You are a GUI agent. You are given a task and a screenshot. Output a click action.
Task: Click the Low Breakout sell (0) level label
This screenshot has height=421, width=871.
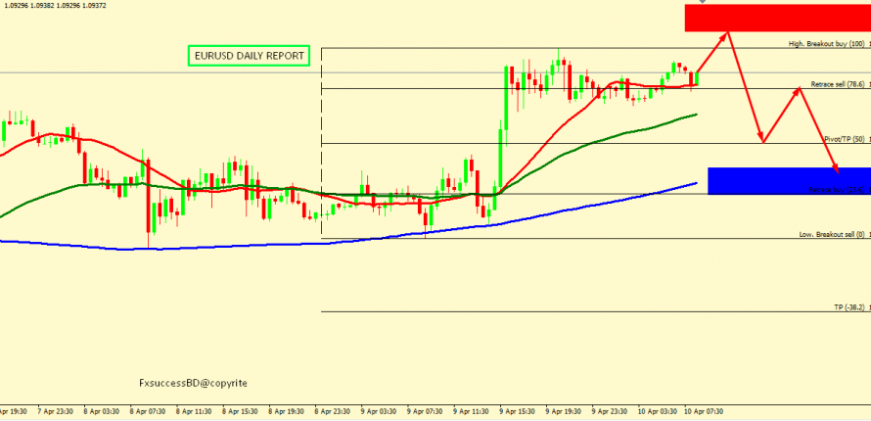(x=832, y=236)
